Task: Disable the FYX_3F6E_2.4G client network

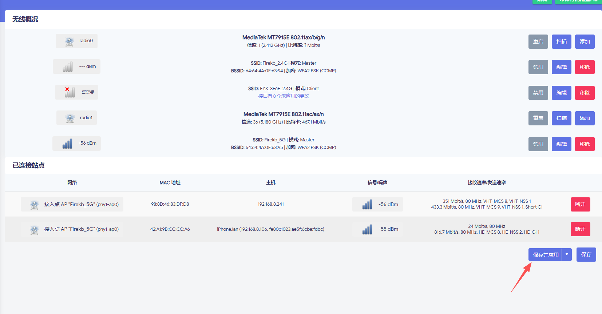Action: [538, 93]
